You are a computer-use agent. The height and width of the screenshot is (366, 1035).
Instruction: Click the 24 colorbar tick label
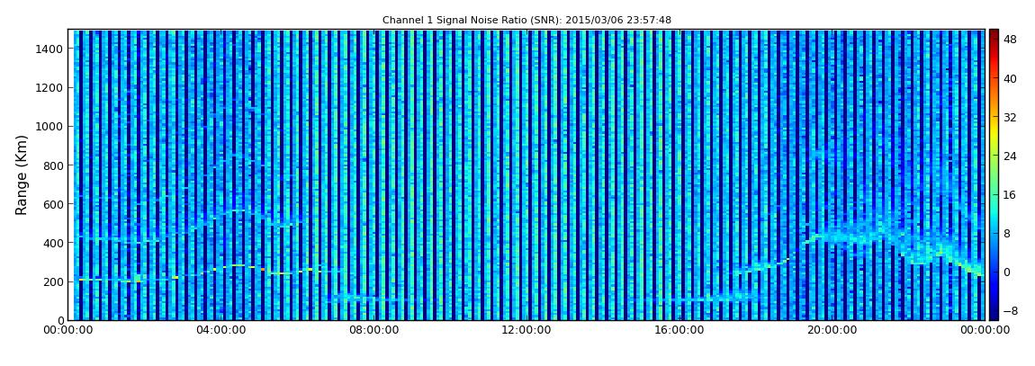tap(1010, 156)
